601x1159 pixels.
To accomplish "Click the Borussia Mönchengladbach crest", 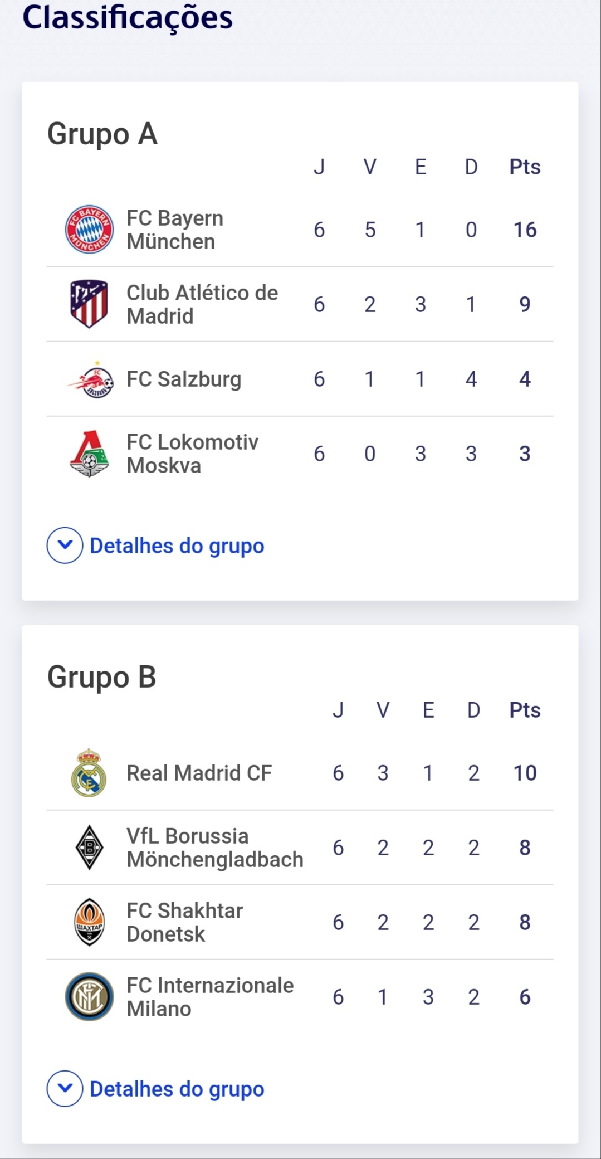I will (x=89, y=848).
